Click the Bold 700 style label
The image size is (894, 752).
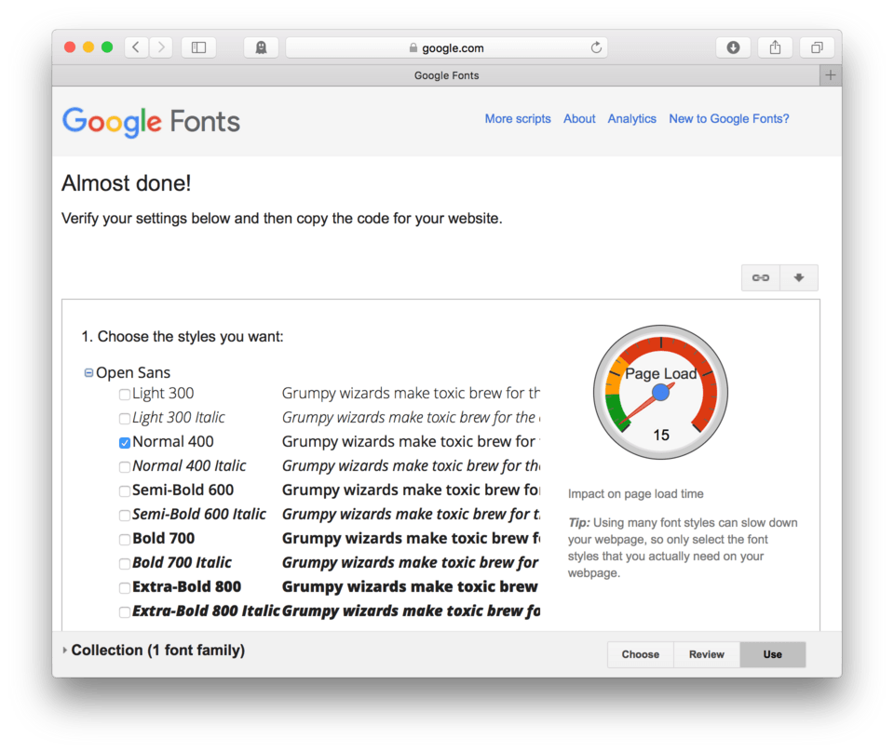click(164, 538)
